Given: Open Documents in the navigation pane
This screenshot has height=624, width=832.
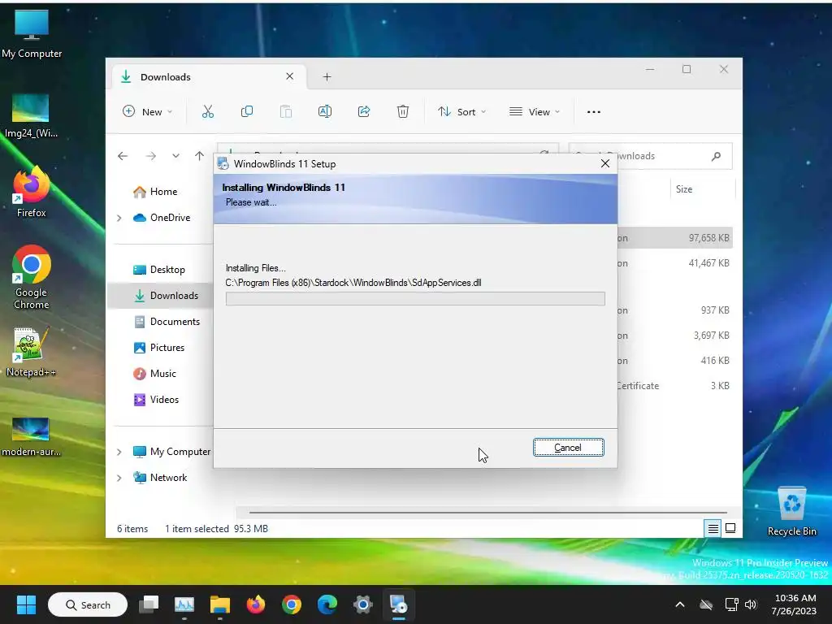Looking at the screenshot, I should 167,322.
